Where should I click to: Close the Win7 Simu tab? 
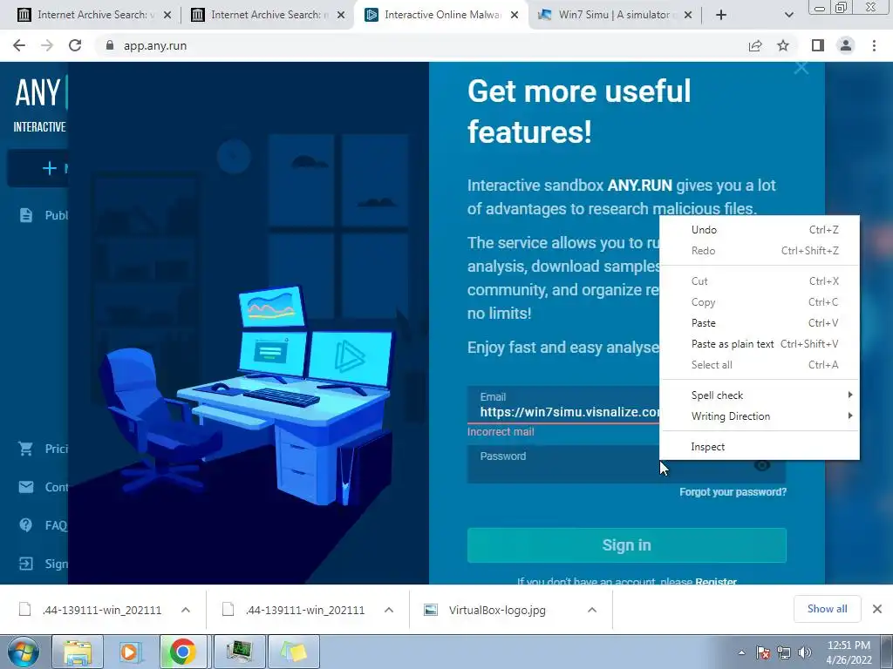[688, 15]
